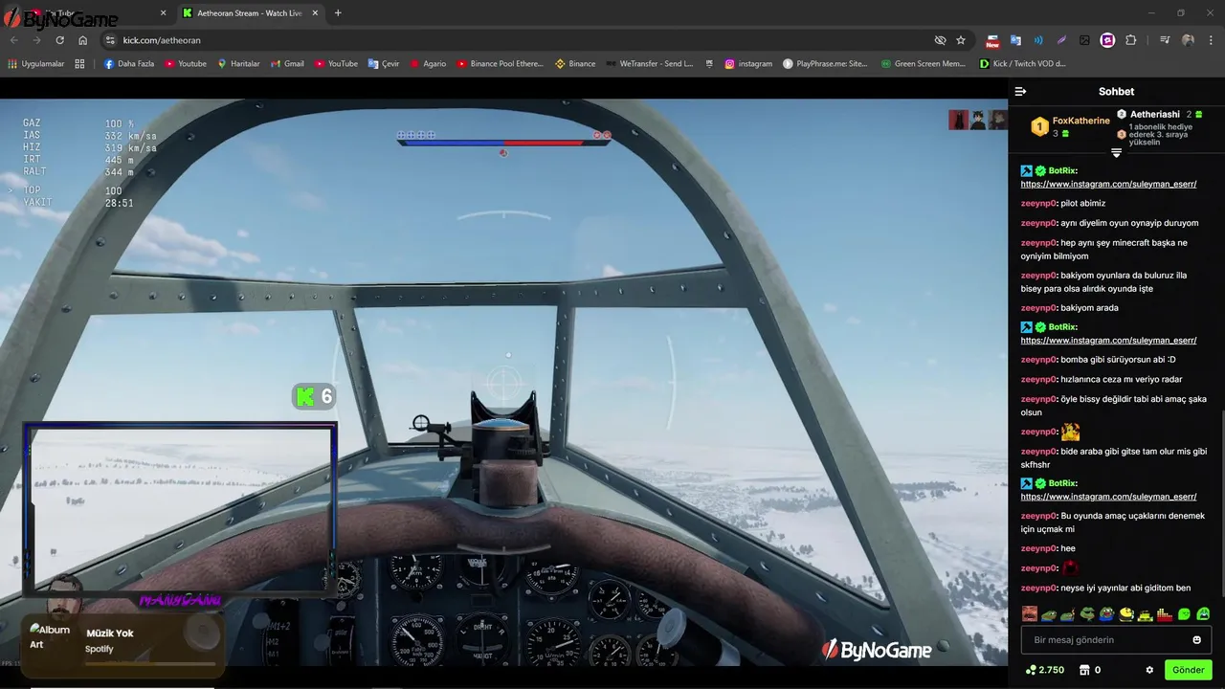Collapse the chat panel with the Sohbet arrow icon
Viewport: 1225px width, 689px height.
coord(1020,92)
